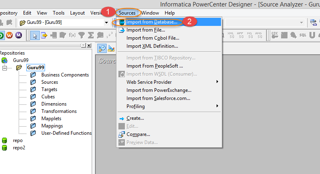320x174 pixels.
Task: Click the filter funnel transformation icon
Action: [x=82, y=36]
